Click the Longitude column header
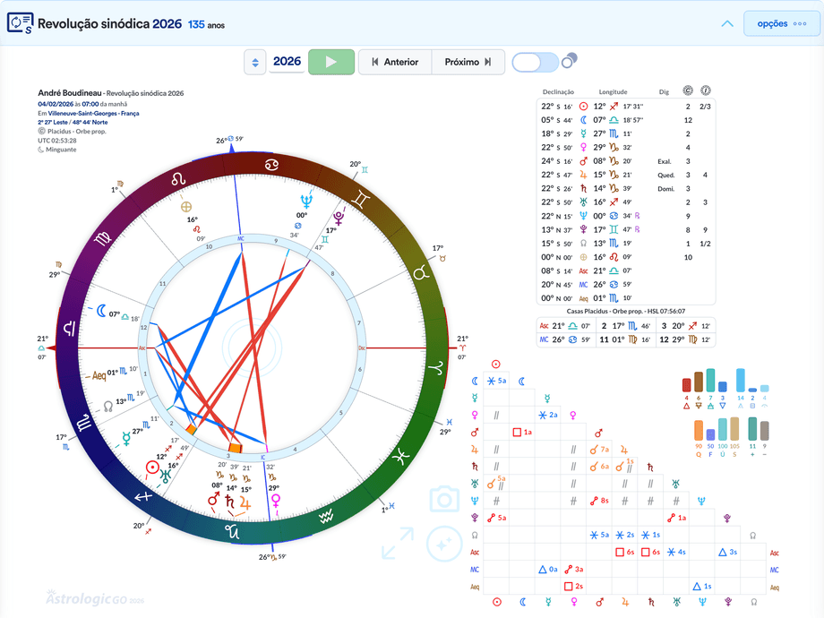This screenshot has height=618, width=824. 613,91
